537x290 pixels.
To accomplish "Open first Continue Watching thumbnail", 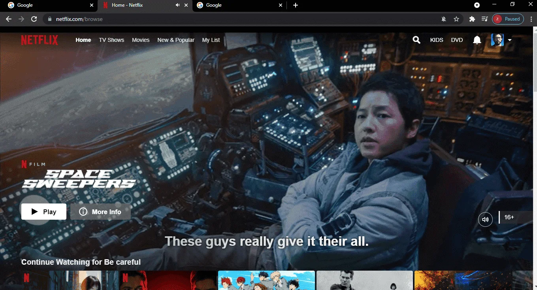I will 70,280.
